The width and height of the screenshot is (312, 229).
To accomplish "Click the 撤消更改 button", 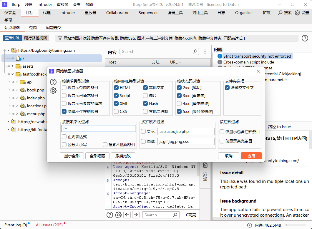I will 123,156.
